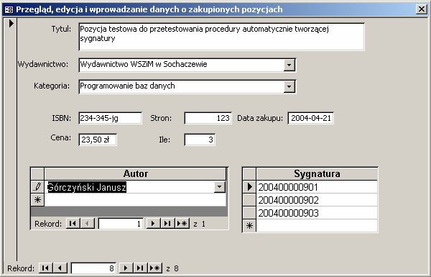
Task: Go to last record in Autor subform
Action: tap(167, 223)
